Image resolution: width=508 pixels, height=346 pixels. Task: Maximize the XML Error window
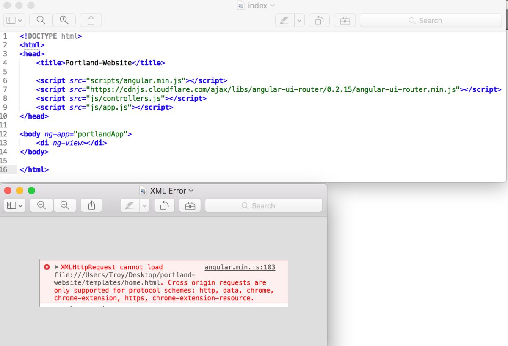(31, 191)
